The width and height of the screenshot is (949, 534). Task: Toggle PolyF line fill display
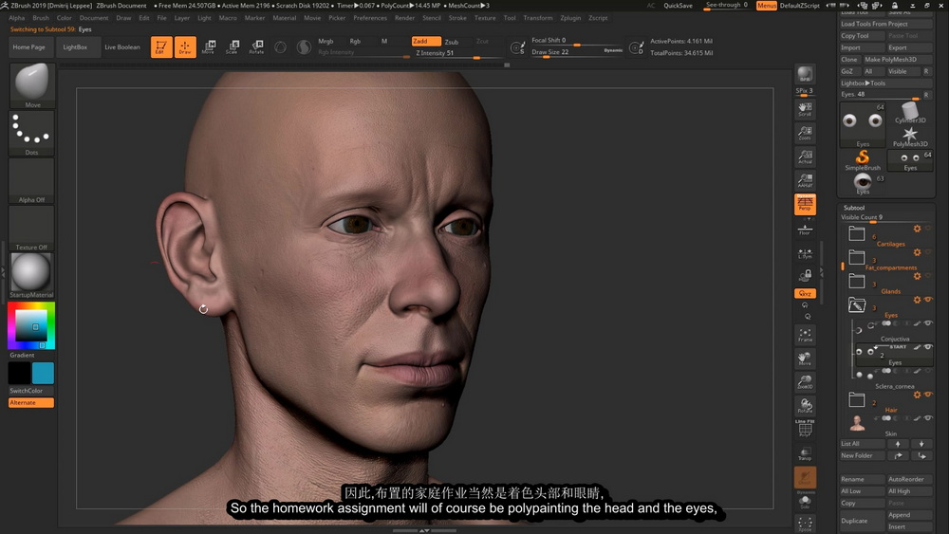[x=805, y=429]
